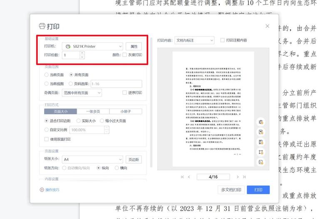Enable 使用双面打印 duplex checkbox
Screen dimensions: 333x219
pos(47,139)
